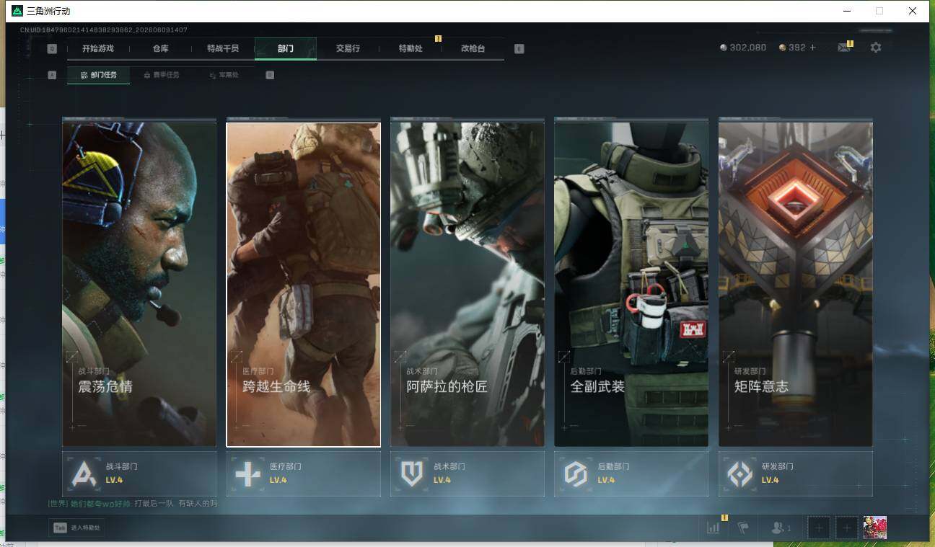Click expand icon on 震荡危情 card

72,356
